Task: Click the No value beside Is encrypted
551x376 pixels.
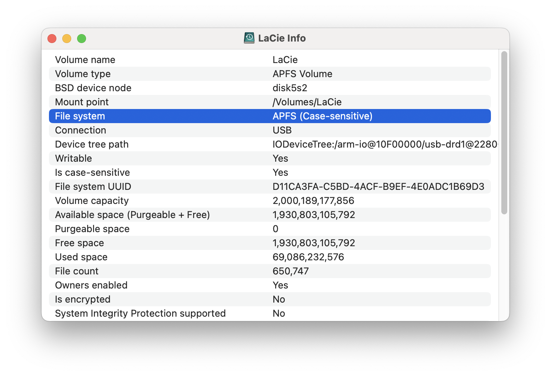Action: pyautogui.click(x=279, y=299)
